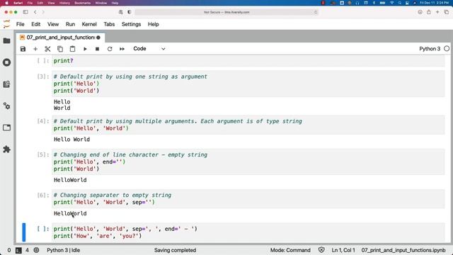Open the File menu
The width and height of the screenshot is (453, 255).
21,24
